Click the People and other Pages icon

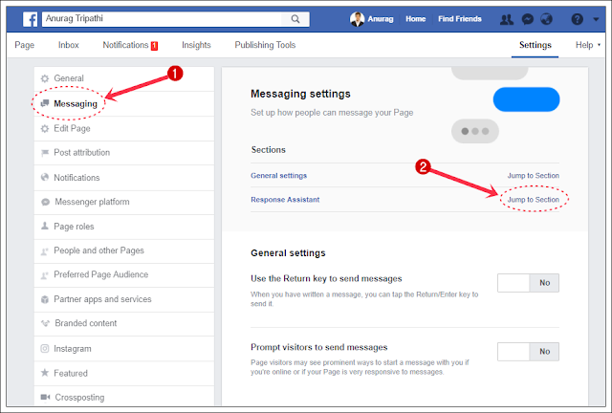pyautogui.click(x=45, y=251)
